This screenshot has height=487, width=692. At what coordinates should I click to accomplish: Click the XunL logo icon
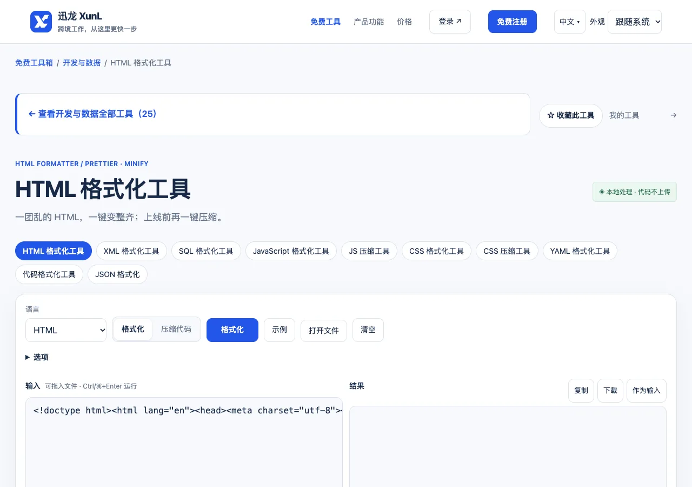coord(41,22)
